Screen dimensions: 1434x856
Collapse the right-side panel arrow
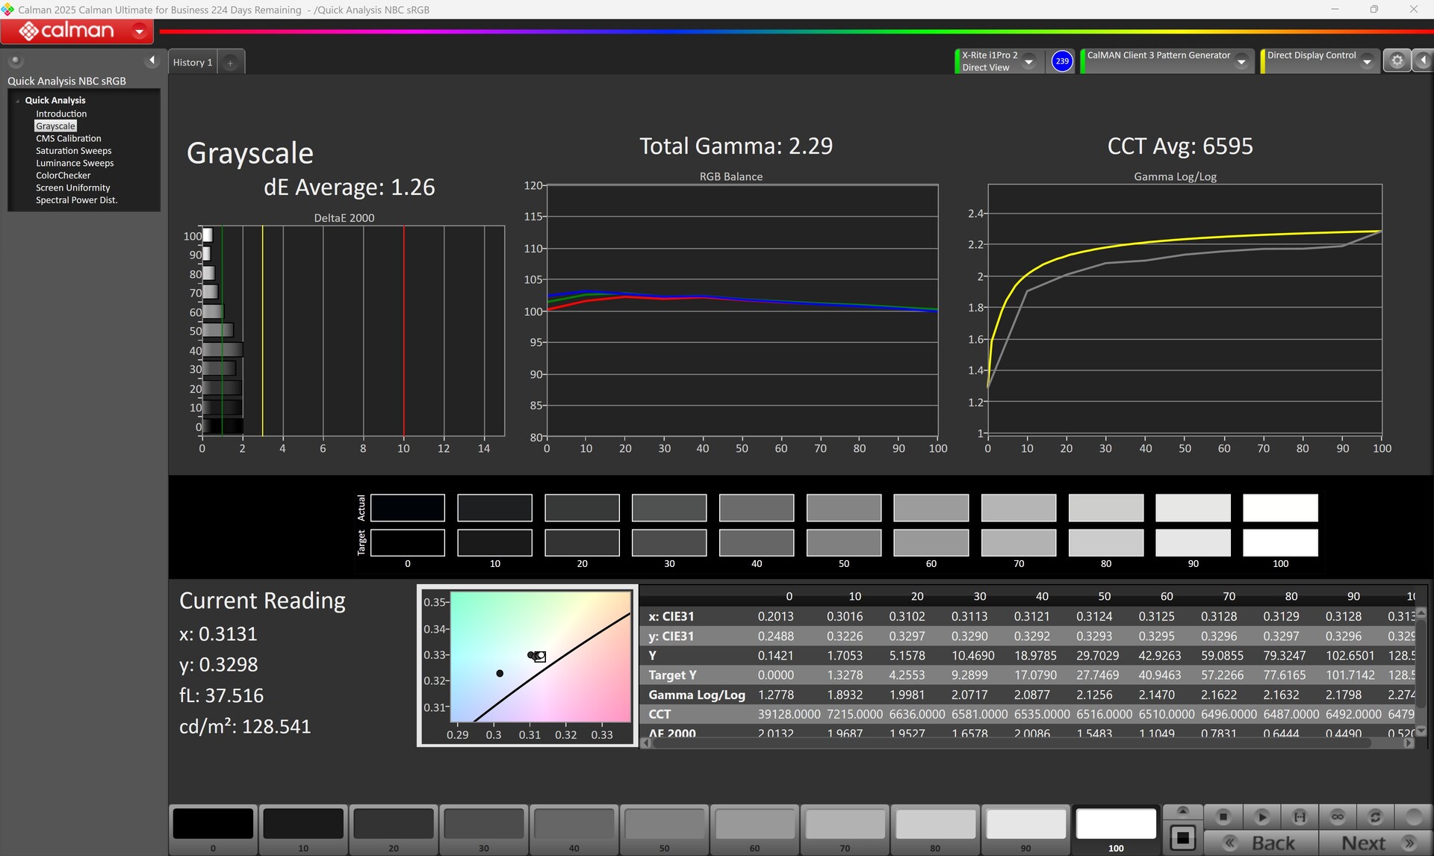(x=1424, y=61)
